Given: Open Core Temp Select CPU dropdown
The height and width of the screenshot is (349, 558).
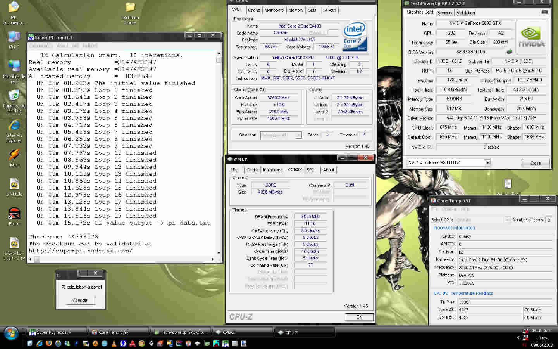Looking at the screenshot, I should (x=508, y=220).
